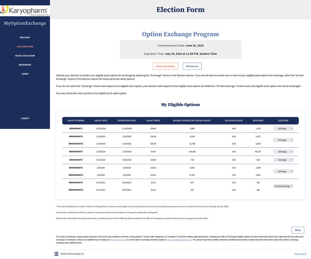Expand election dropdown for IDEMOGRANT2 grant pair
Screen dimensions: 311x259
click(x=283, y=140)
